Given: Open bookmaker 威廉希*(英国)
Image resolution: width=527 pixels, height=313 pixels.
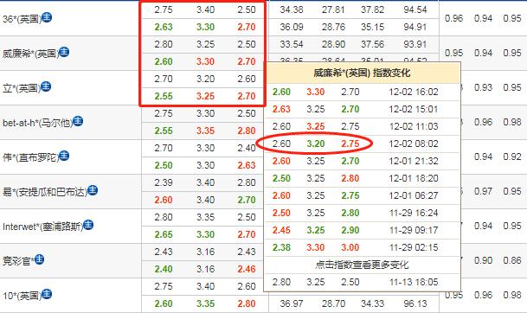Looking at the screenshot, I should (x=30, y=54).
